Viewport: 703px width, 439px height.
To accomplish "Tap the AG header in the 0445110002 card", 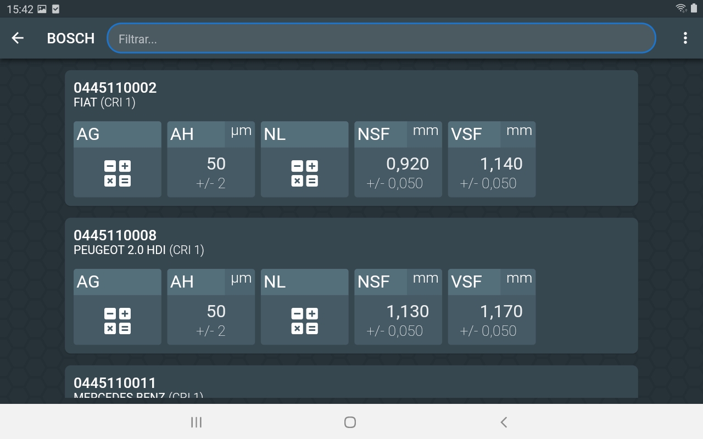I will pyautogui.click(x=118, y=134).
